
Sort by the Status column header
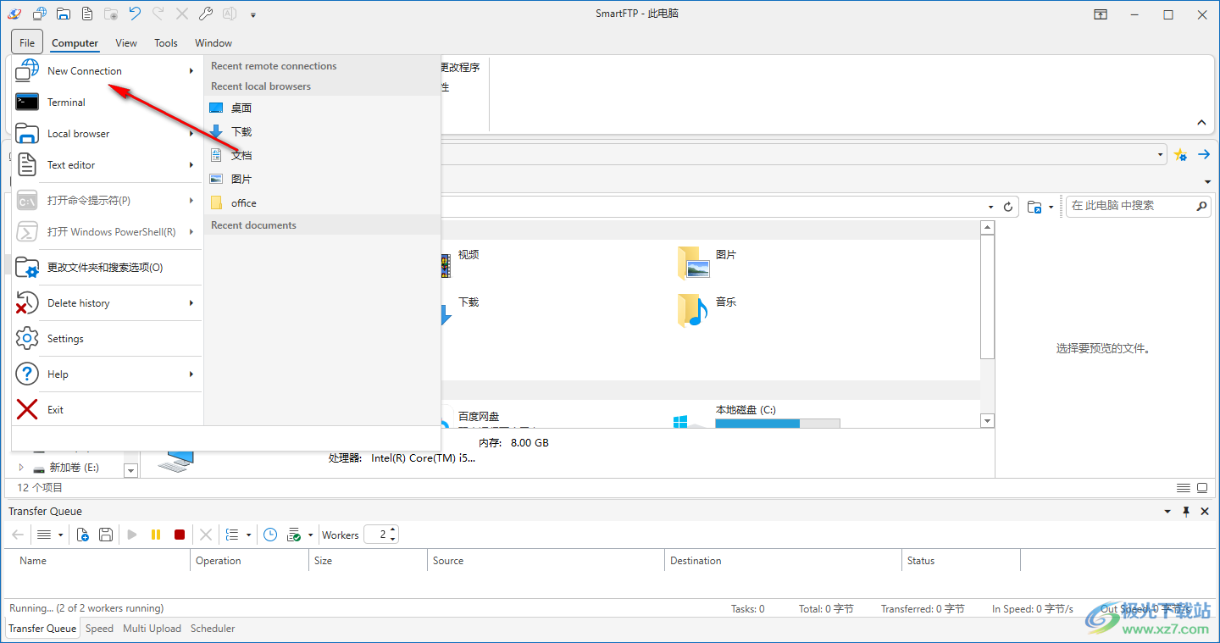point(961,561)
